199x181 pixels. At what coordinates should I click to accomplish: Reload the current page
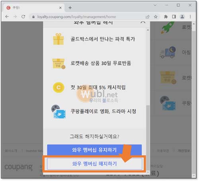(23, 17)
